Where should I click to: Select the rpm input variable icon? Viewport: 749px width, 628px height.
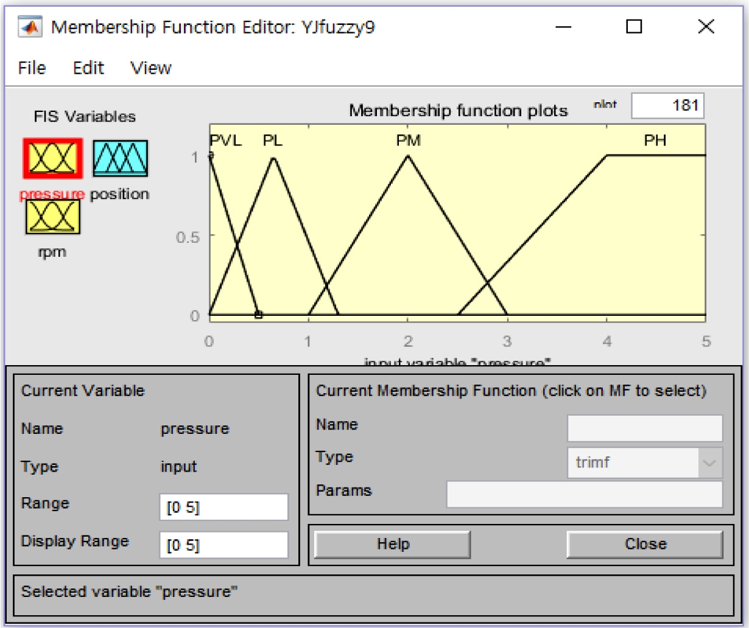coord(52,217)
